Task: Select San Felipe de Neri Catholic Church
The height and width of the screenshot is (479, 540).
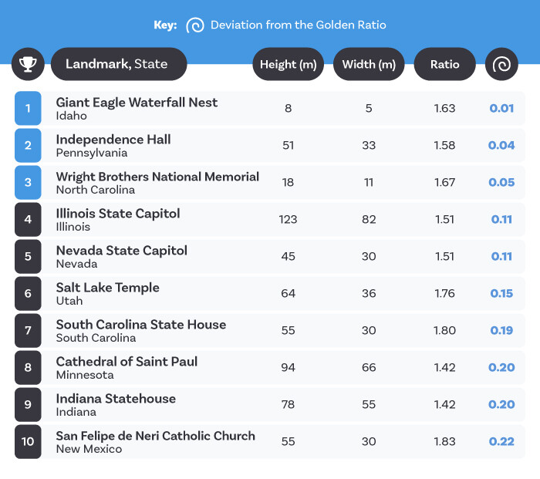Action: pos(155,436)
